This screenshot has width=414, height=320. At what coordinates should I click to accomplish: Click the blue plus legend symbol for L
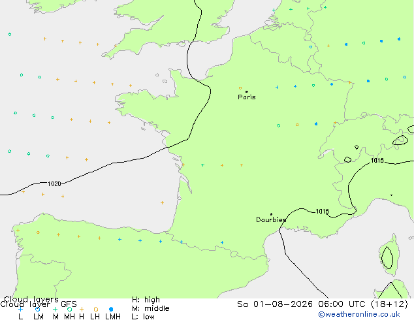(x=20, y=309)
